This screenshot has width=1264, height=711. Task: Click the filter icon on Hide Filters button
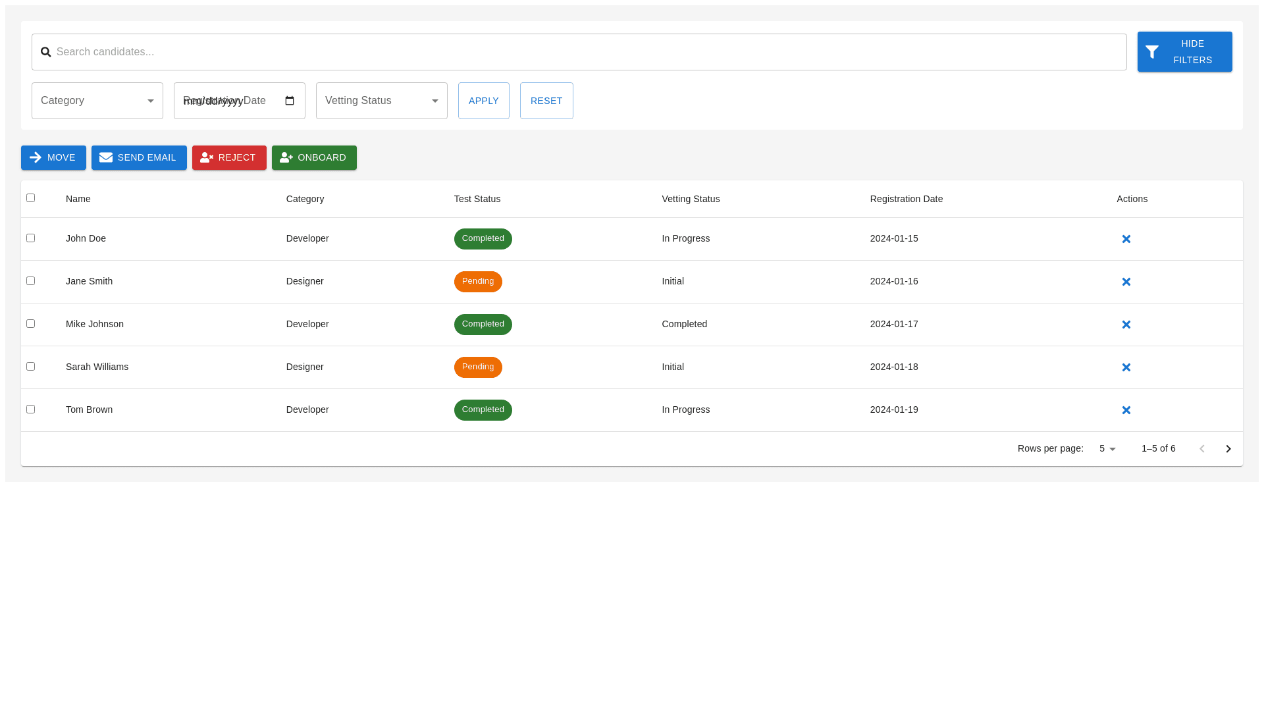tap(1151, 51)
